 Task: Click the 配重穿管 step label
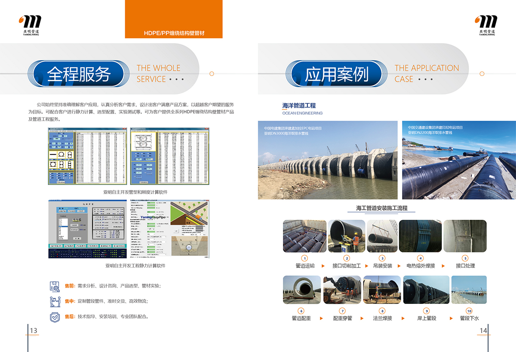[x=342, y=319]
